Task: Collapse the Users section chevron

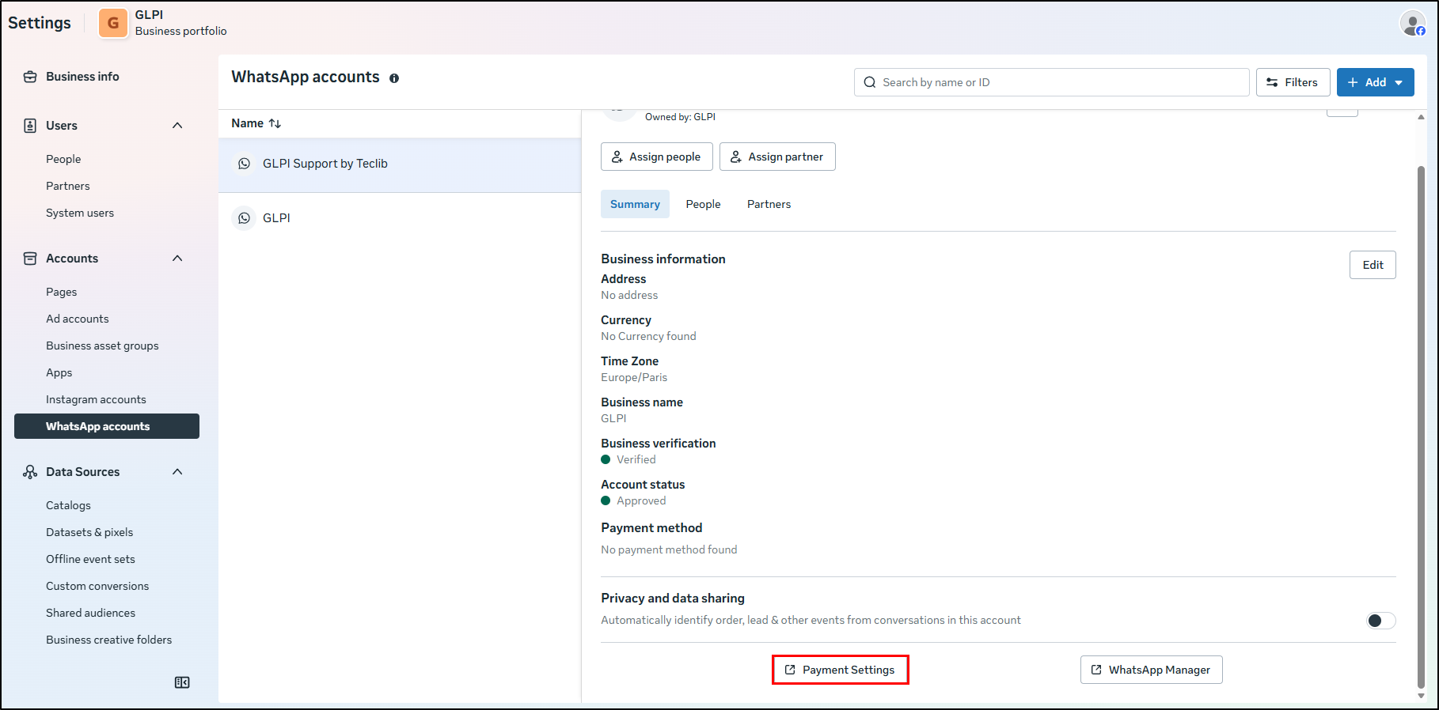Action: pyautogui.click(x=177, y=126)
